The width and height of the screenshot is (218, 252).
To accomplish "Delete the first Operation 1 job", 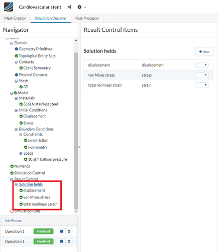I will click(69, 231).
